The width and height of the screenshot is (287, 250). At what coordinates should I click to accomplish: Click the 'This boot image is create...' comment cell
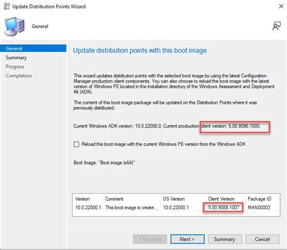(131, 208)
